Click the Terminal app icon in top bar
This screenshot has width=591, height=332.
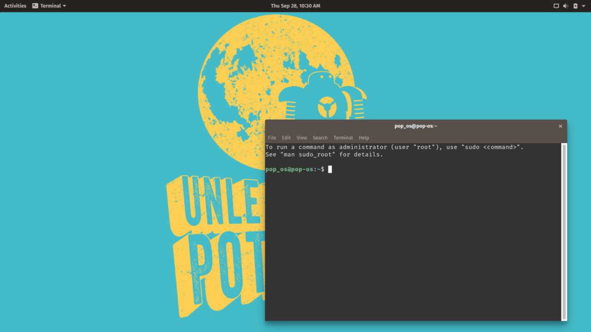click(35, 6)
